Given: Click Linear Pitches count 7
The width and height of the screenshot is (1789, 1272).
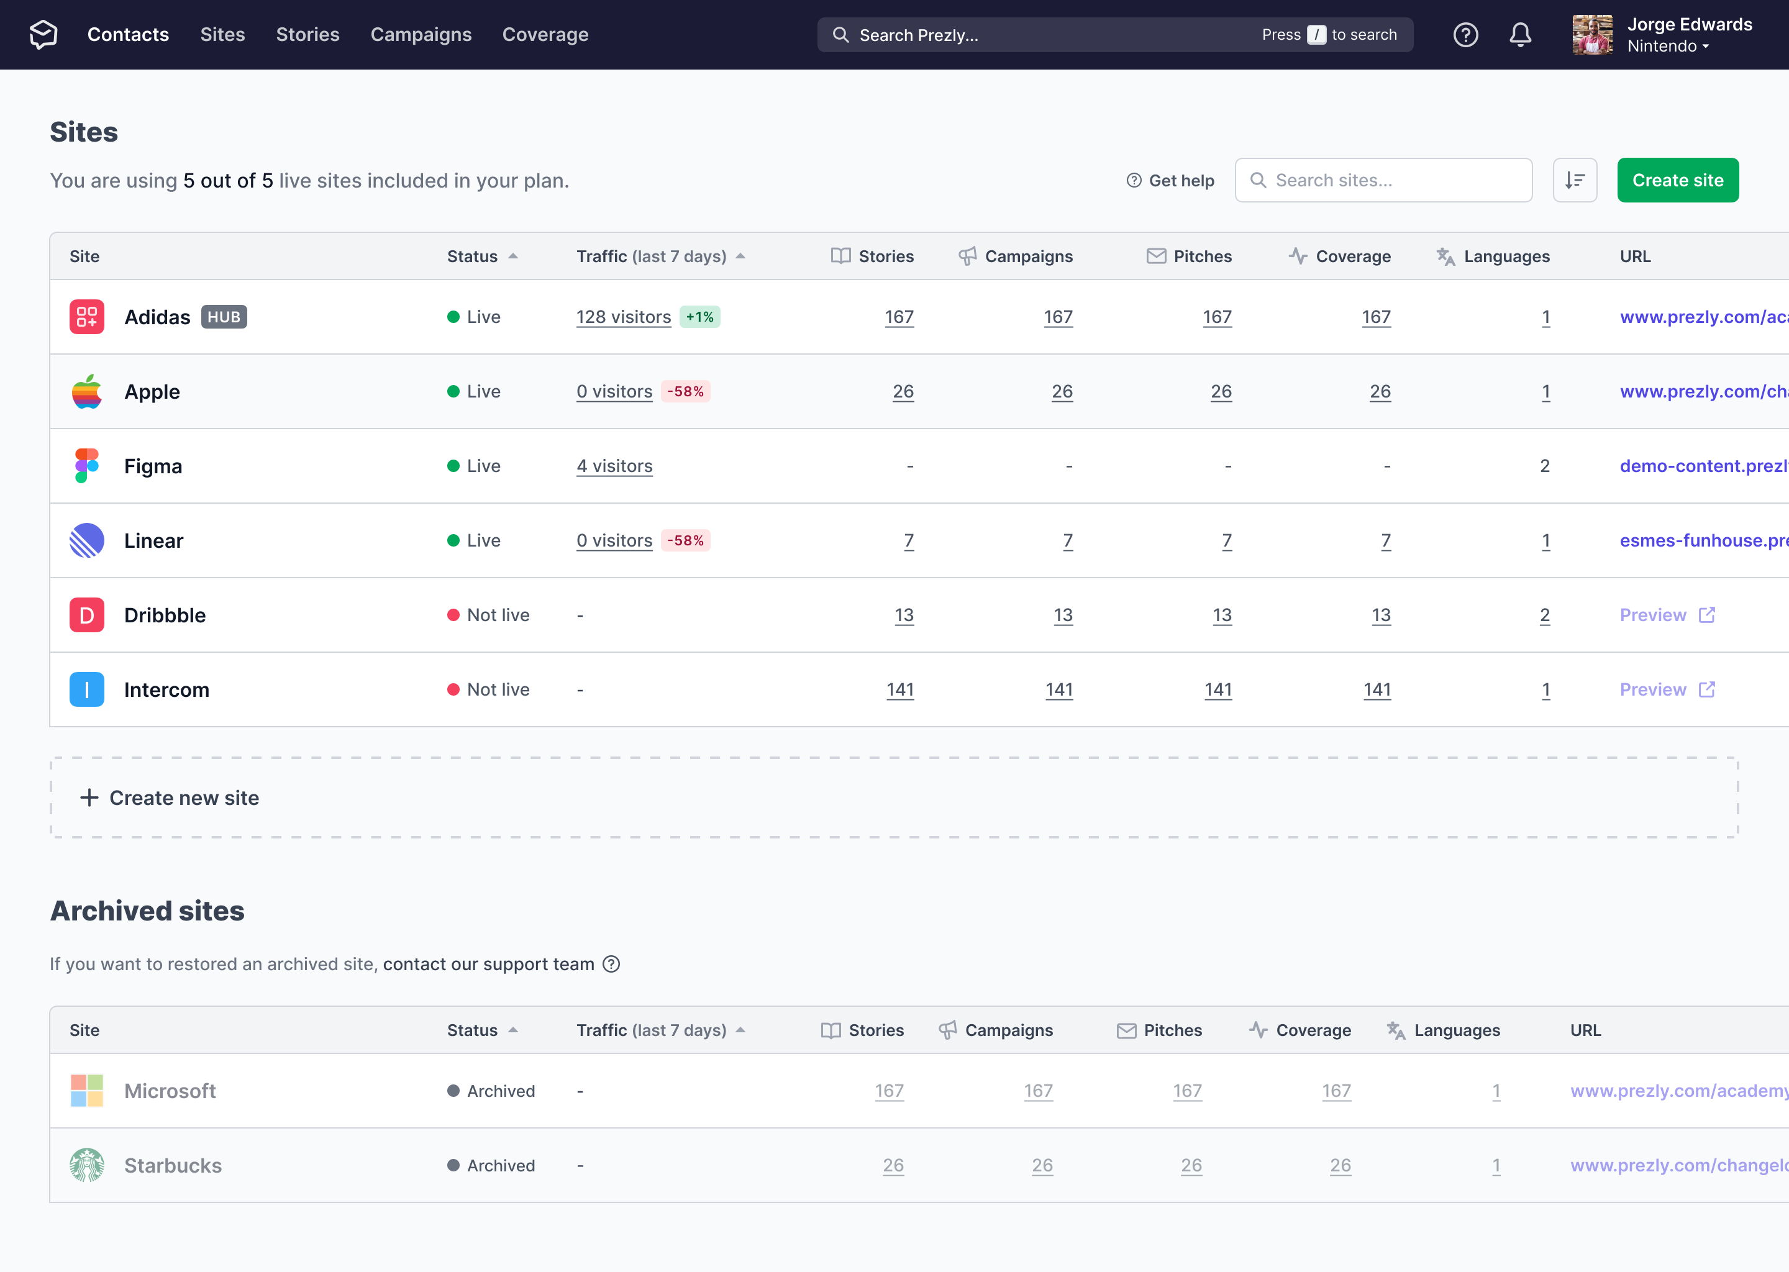Looking at the screenshot, I should tap(1227, 540).
